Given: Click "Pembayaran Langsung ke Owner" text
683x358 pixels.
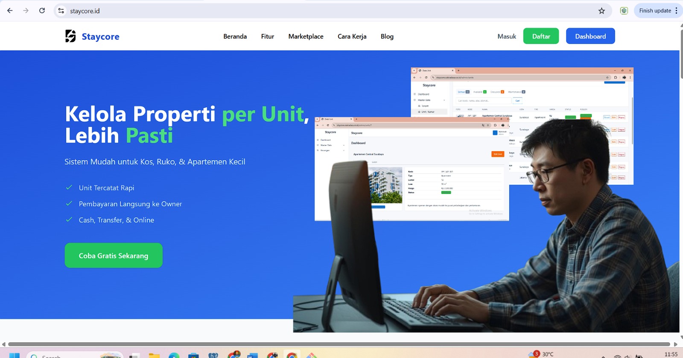Looking at the screenshot, I should coord(130,204).
